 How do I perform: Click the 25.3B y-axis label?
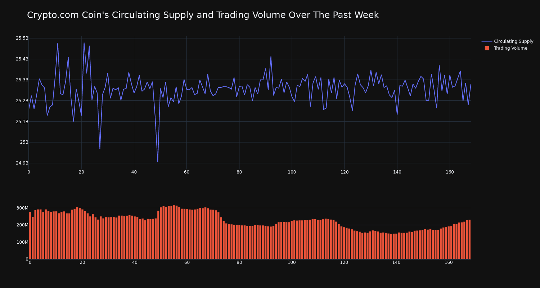click(22, 80)
